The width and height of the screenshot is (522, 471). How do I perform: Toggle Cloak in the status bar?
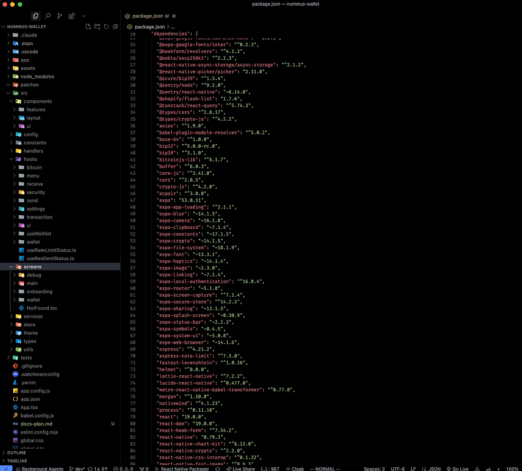pos(295,469)
